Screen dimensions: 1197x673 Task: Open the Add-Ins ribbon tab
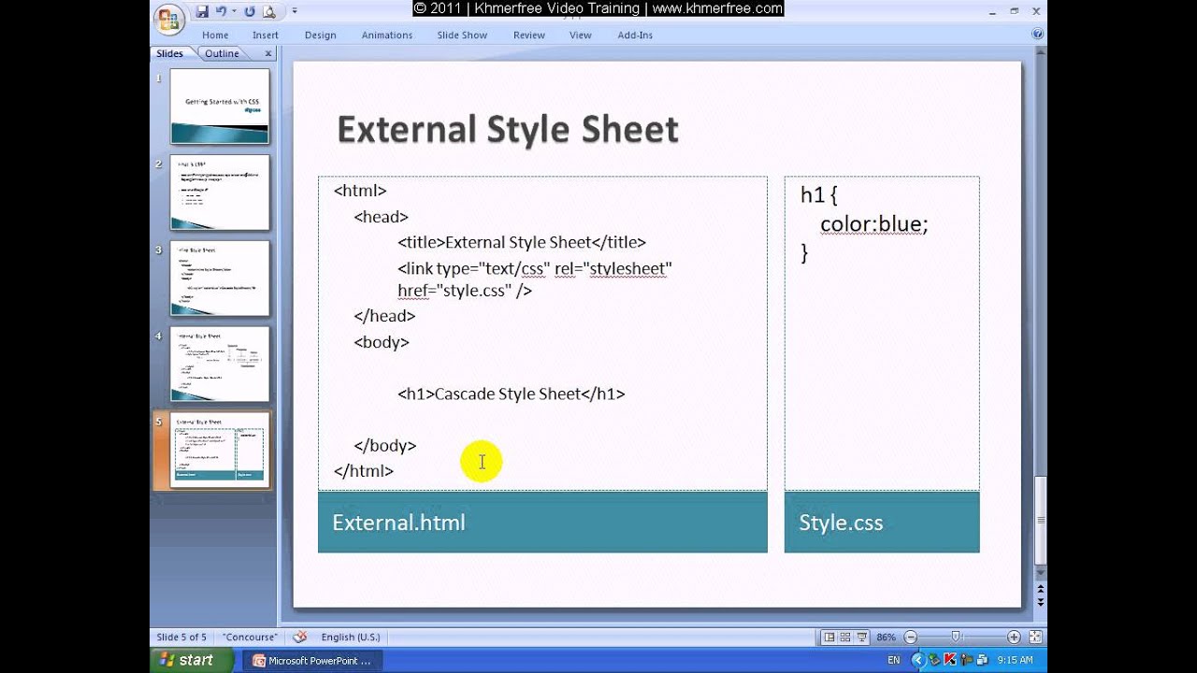635,35
